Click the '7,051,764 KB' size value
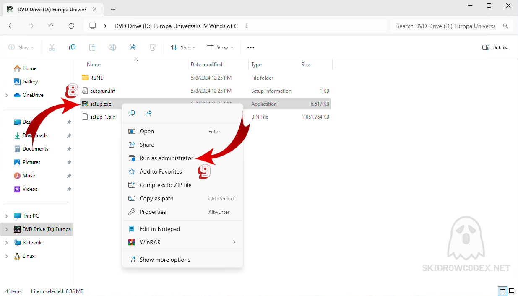The width and height of the screenshot is (518, 296). coord(315,117)
